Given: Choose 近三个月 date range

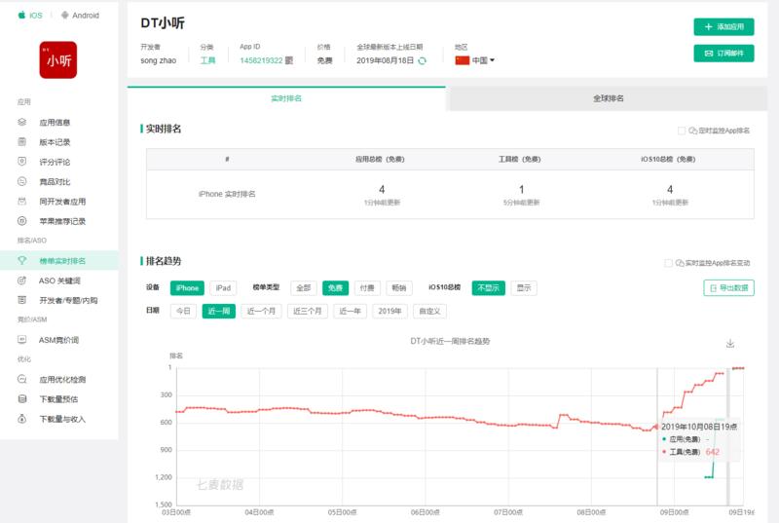Looking at the screenshot, I should click(x=308, y=311).
